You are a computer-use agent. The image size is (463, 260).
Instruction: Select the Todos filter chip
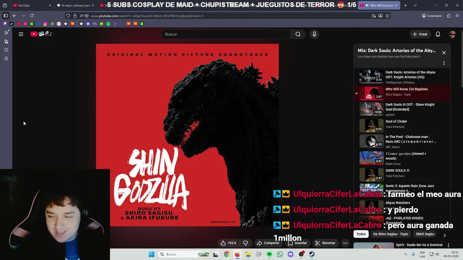(x=361, y=234)
